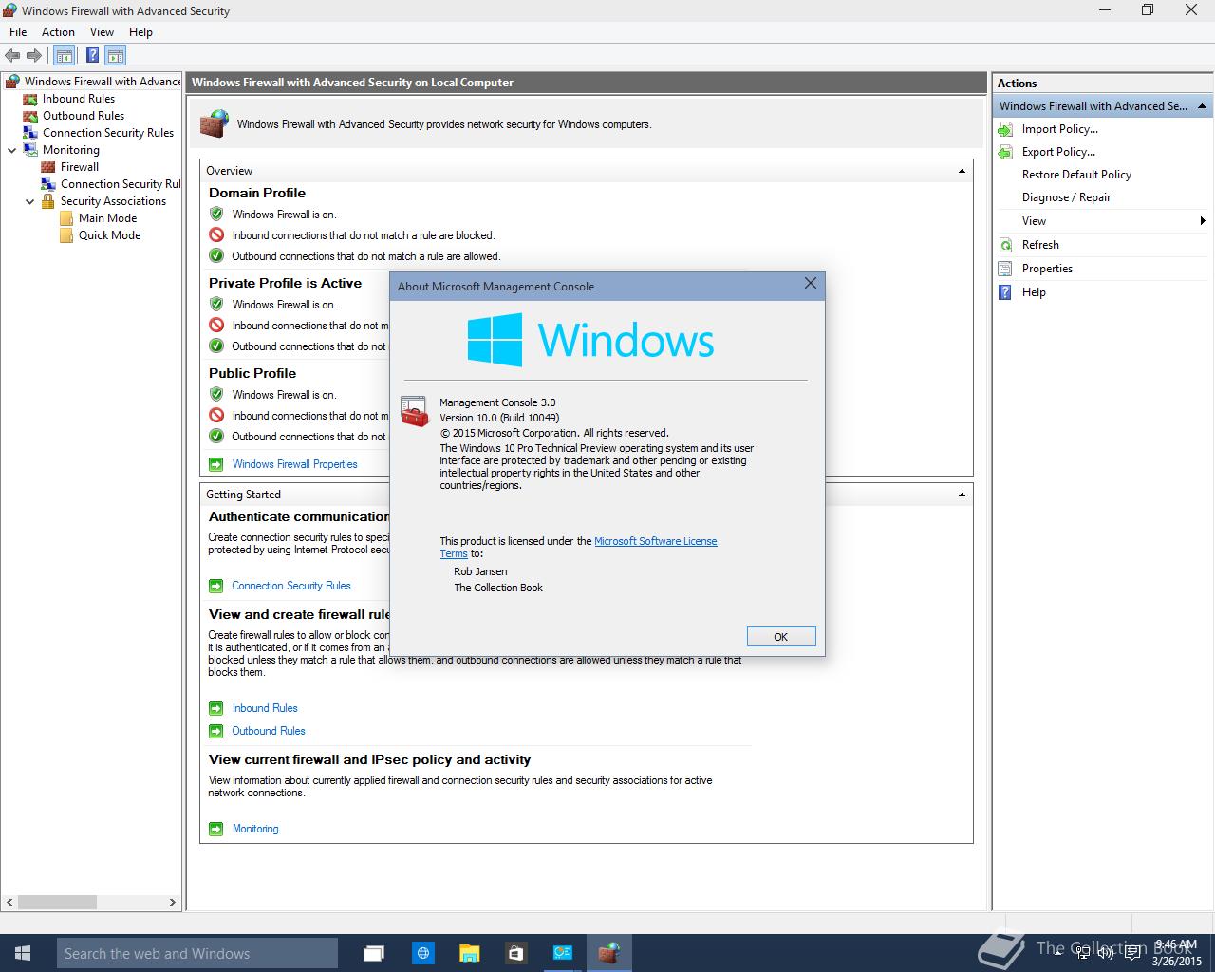Click scroll right arrow in tree pane

click(x=172, y=902)
